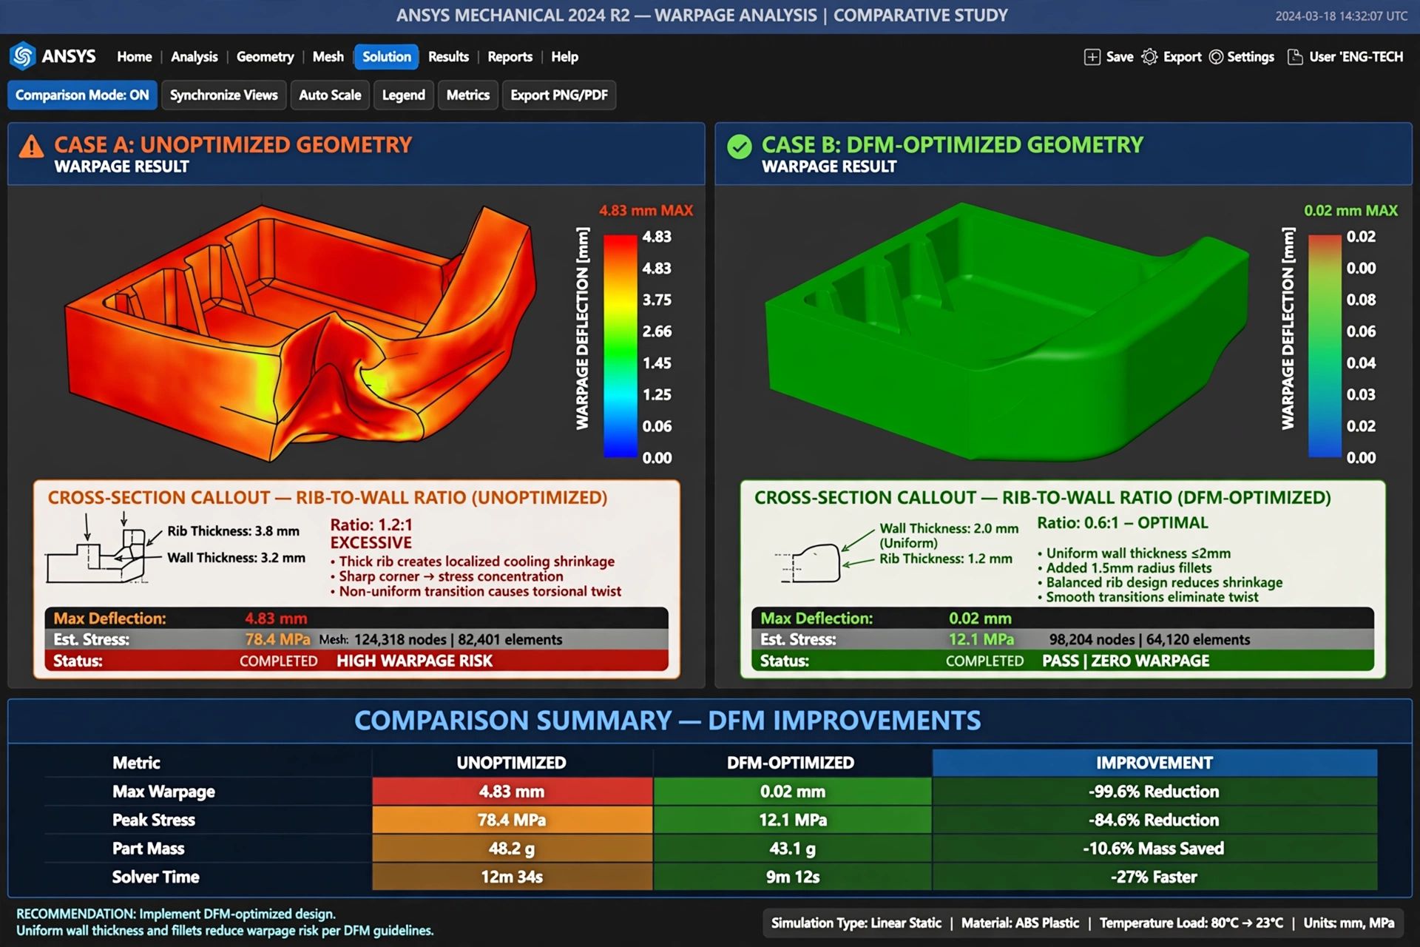
Task: Click the 48.2 g Part Mass cell
Action: point(512,848)
